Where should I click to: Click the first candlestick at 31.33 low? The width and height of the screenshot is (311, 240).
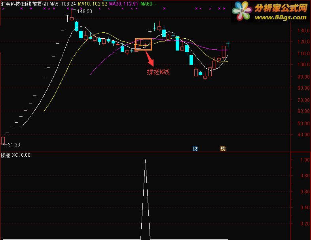pyautogui.click(x=3, y=141)
